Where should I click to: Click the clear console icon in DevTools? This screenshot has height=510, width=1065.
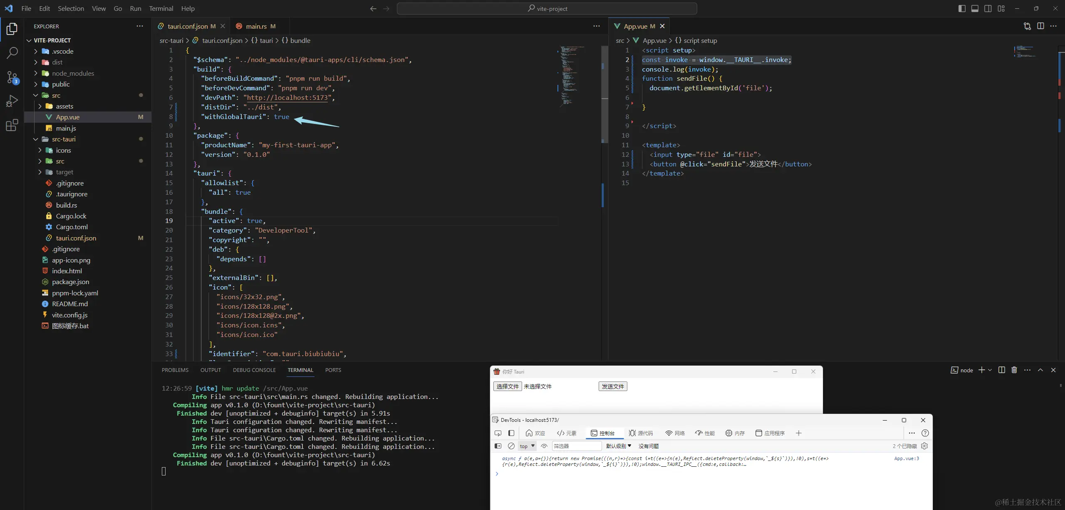pyautogui.click(x=511, y=446)
